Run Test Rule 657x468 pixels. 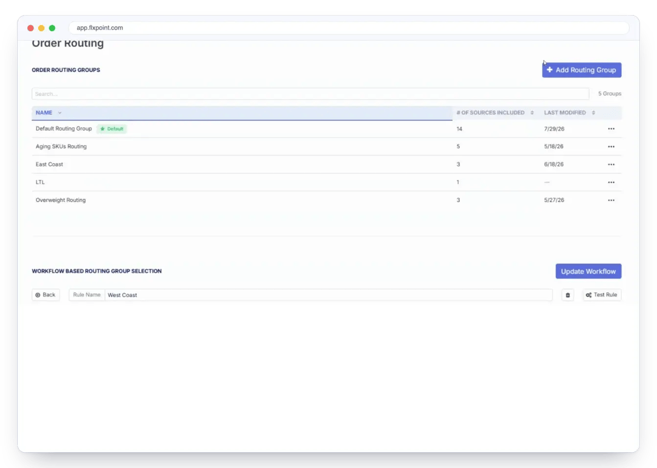click(602, 295)
